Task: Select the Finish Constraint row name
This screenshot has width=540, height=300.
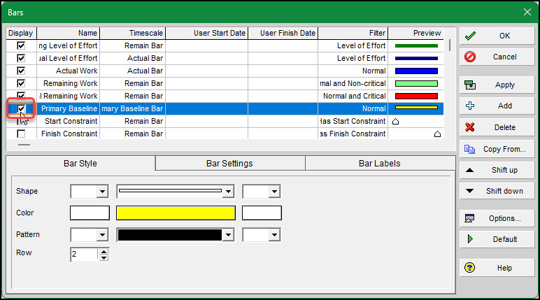Action: 69,134
